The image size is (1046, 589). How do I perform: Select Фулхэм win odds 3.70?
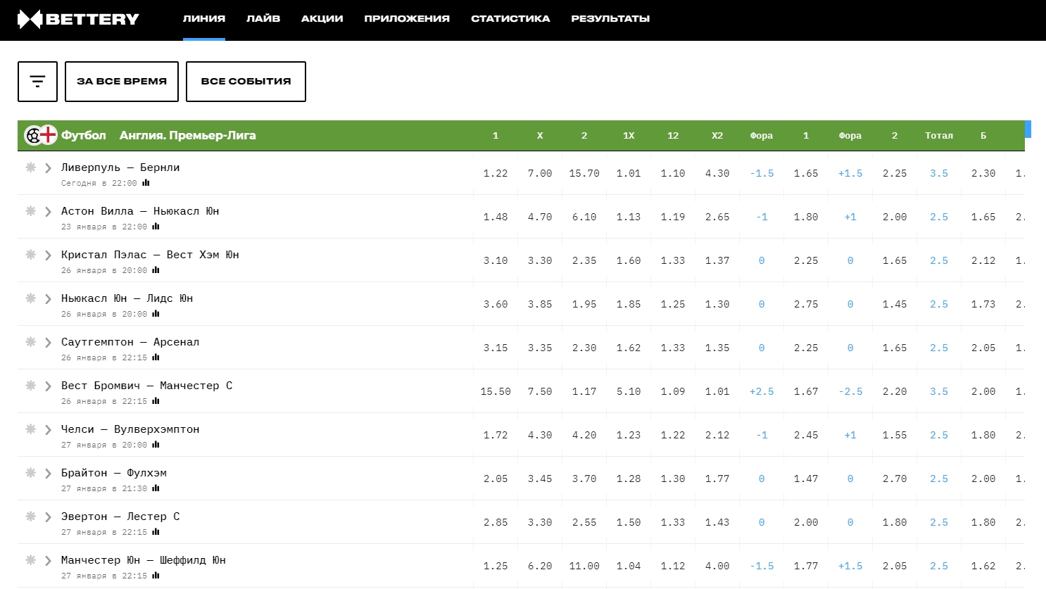[584, 479]
